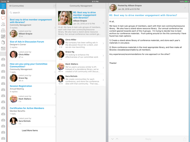Open Grace Ng's reply chevron
This screenshot has width=190, height=142.
(x=103, y=55)
